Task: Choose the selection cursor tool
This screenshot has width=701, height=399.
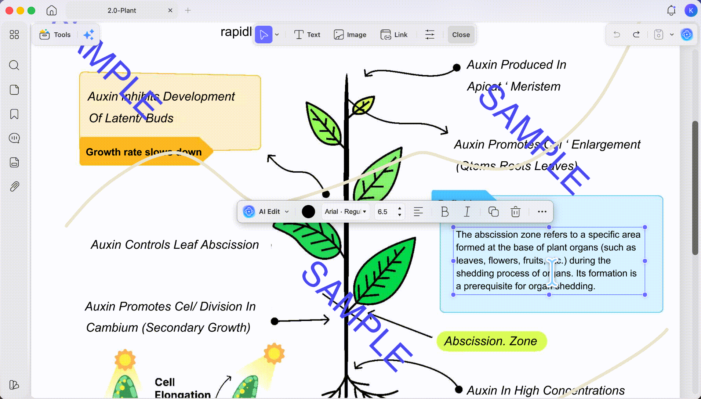Action: tap(264, 35)
